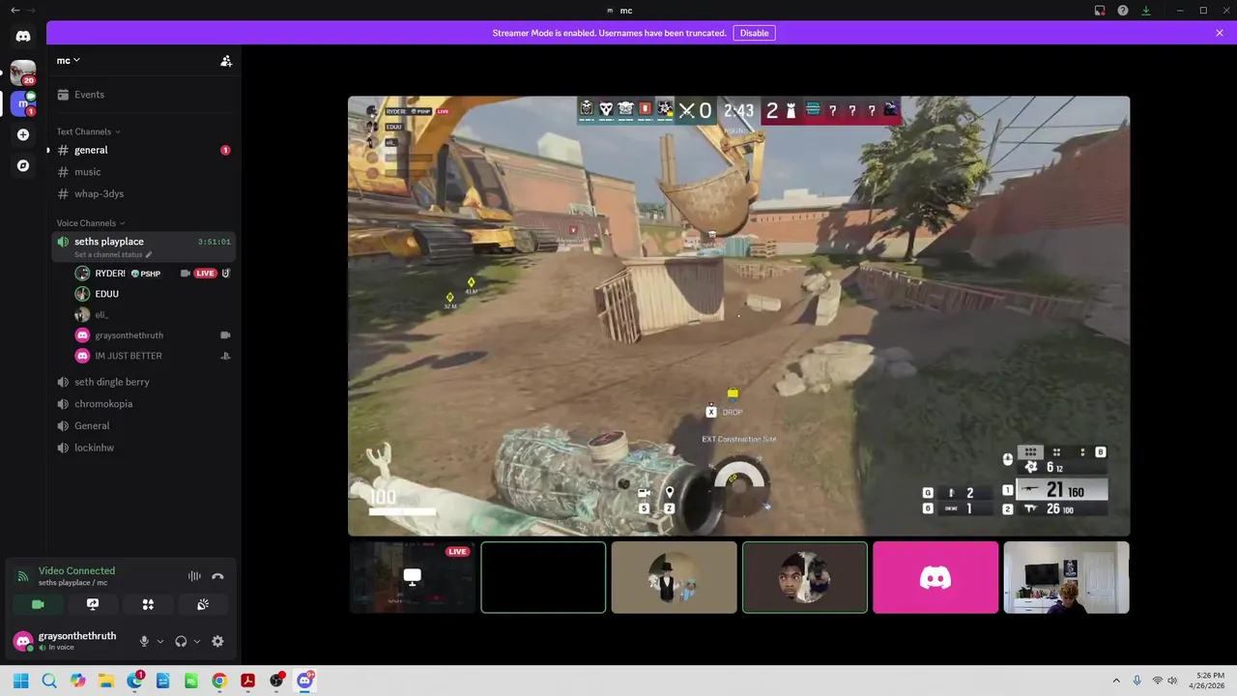The width and height of the screenshot is (1237, 696).
Task: Select the LIVE stream thumbnail tile
Action: 413,577
